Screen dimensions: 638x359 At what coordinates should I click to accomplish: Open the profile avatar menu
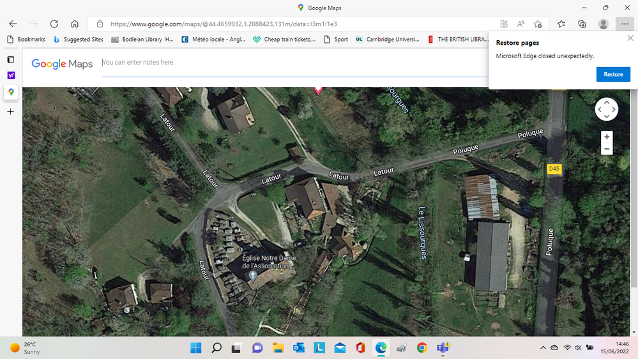[604, 24]
